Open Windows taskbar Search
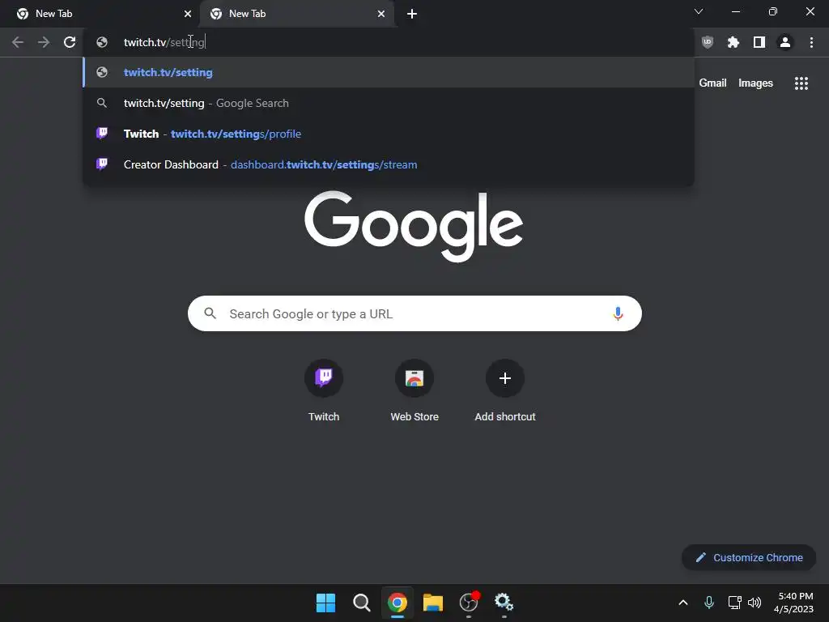 (x=362, y=603)
